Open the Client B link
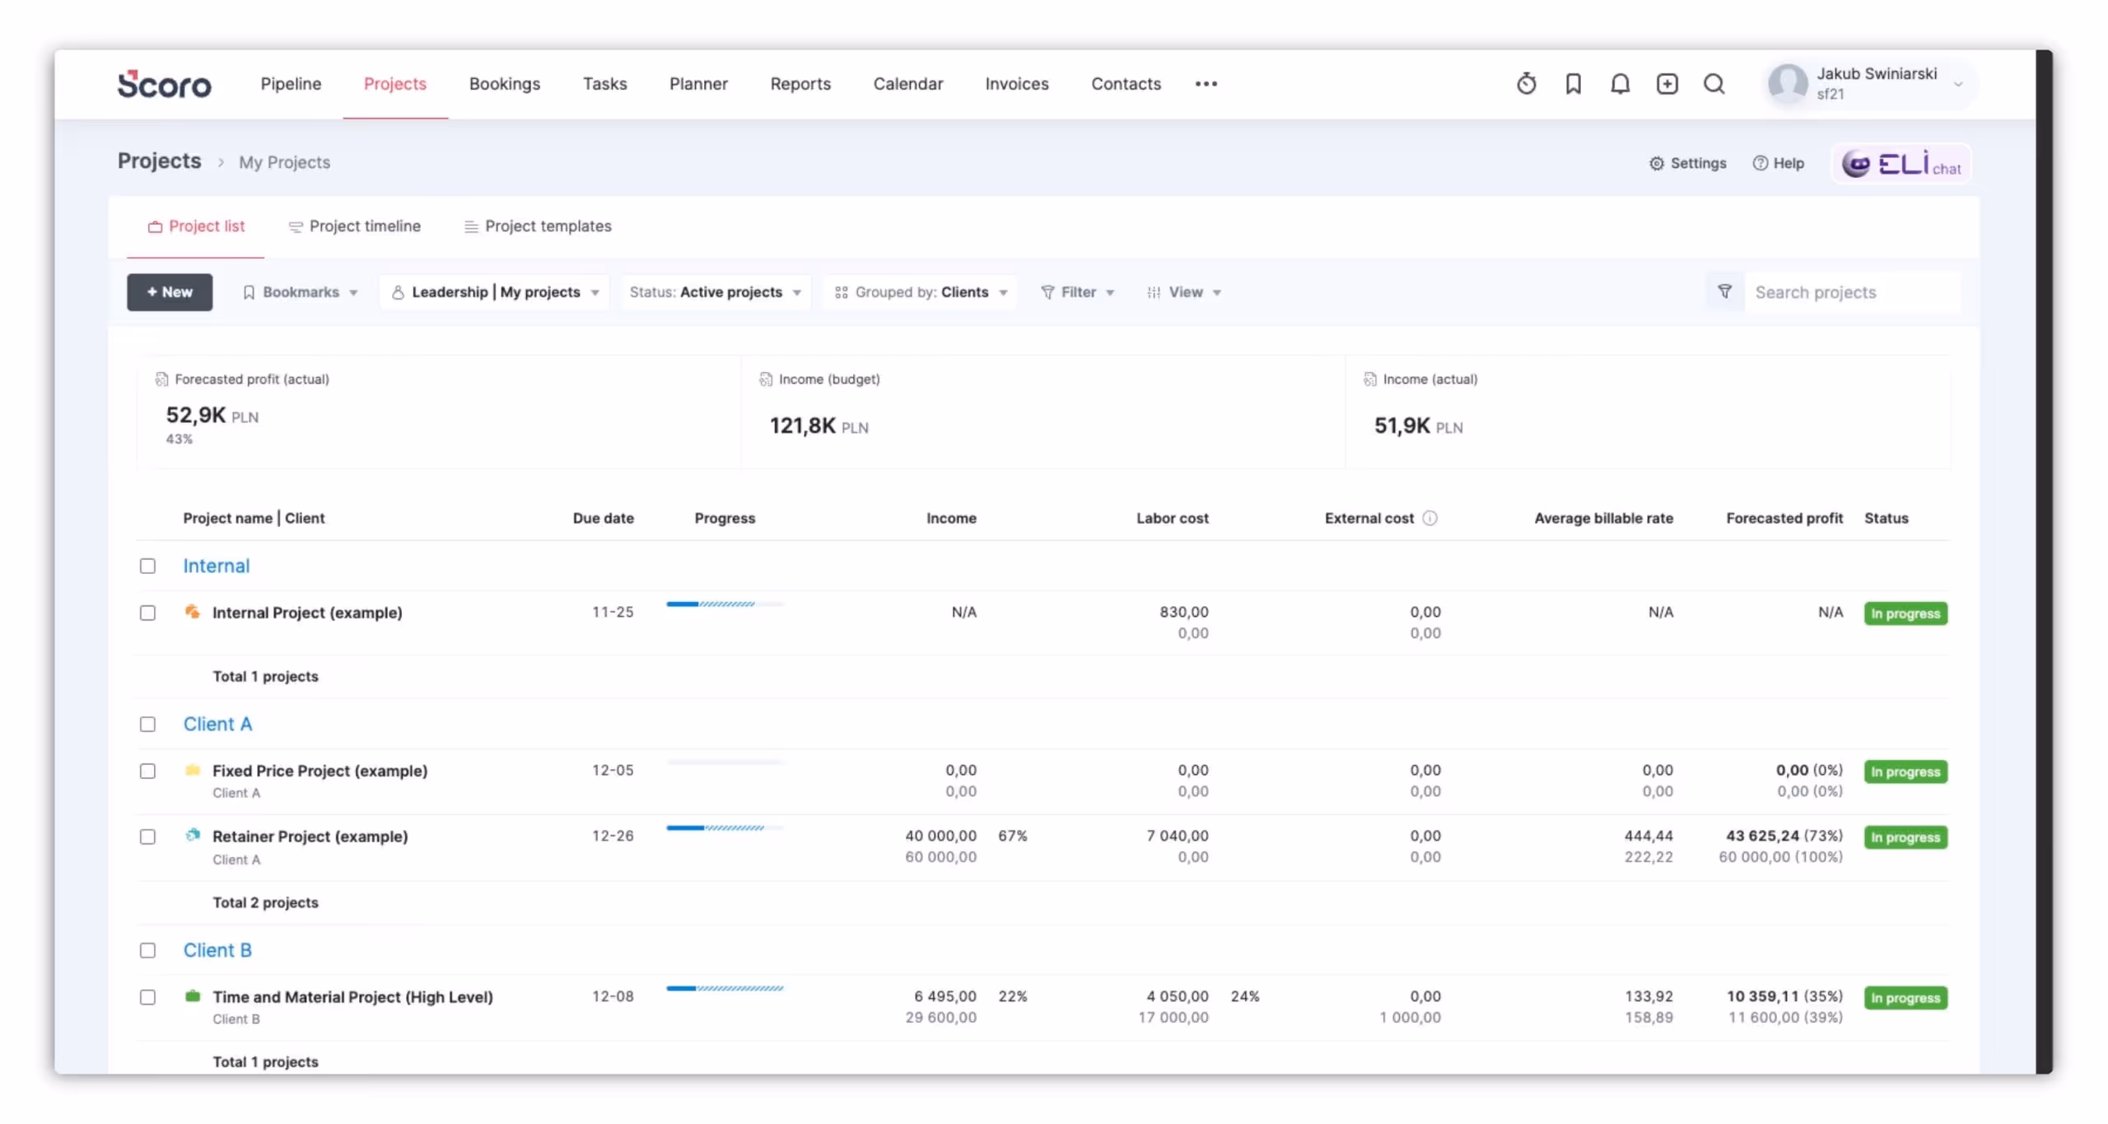Image resolution: width=2108 pixels, height=1124 pixels. [217, 950]
